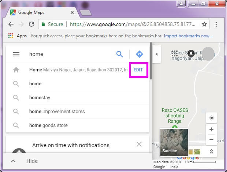Open the Maps hamburger menu
Viewport: 227px width, 172px height.
pyautogui.click(x=16, y=54)
